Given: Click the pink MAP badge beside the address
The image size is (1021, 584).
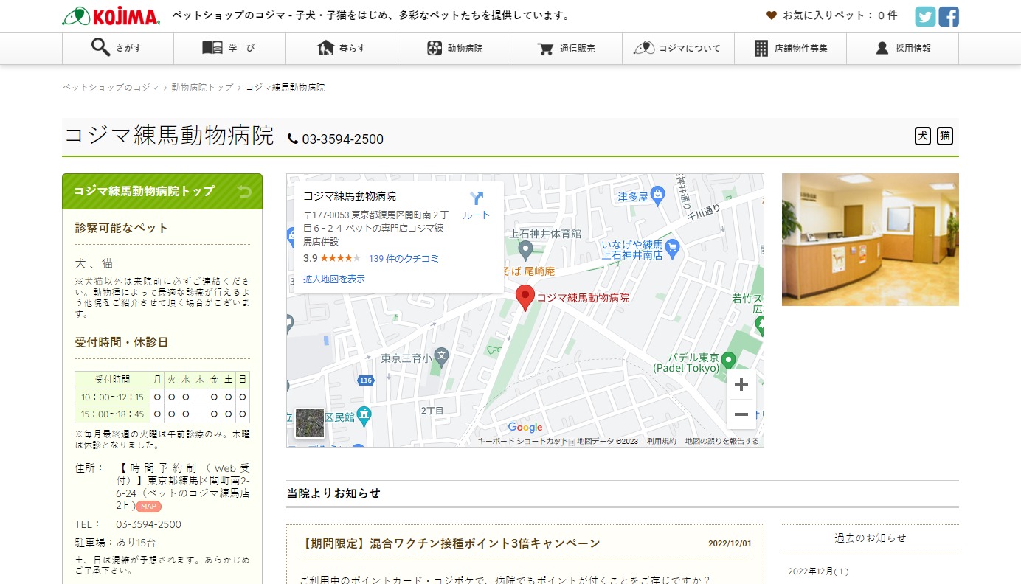Looking at the screenshot, I should (148, 507).
